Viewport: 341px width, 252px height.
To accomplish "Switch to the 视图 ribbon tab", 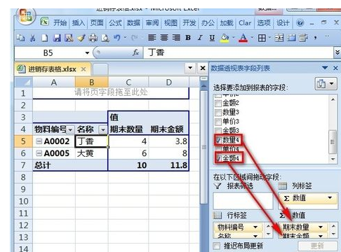I will coord(170,23).
